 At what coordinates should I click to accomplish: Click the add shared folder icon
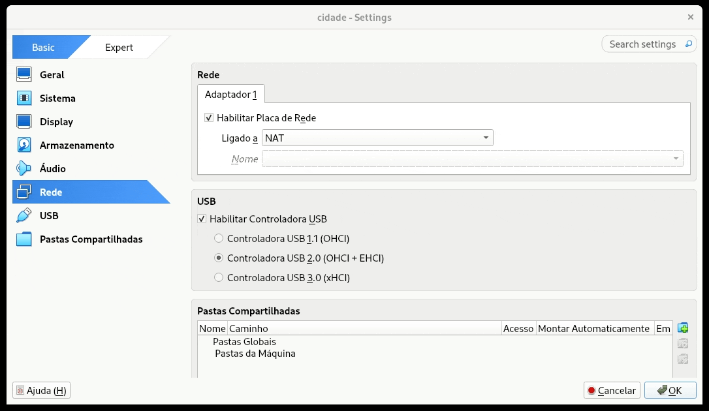pyautogui.click(x=682, y=327)
